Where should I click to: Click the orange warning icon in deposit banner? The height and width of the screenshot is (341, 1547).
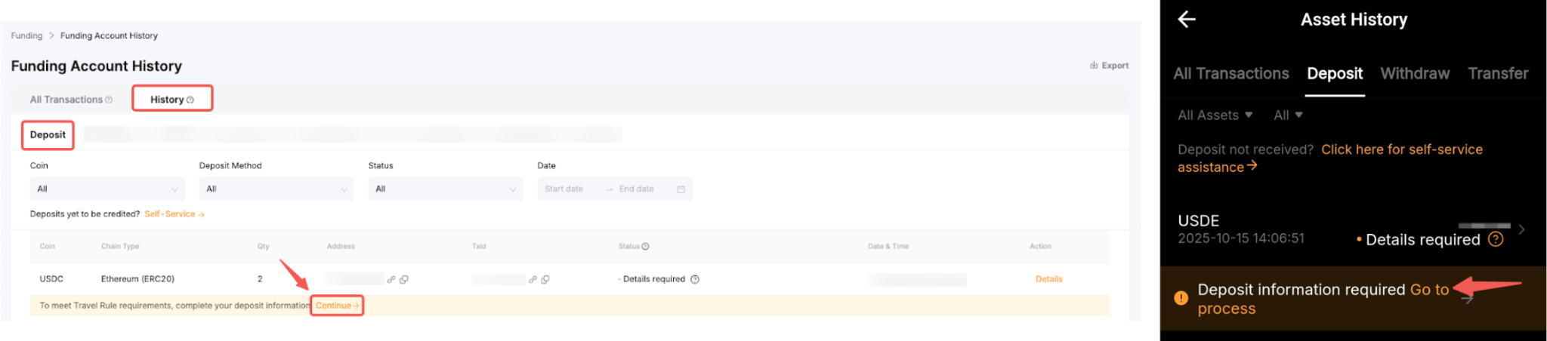(1181, 298)
